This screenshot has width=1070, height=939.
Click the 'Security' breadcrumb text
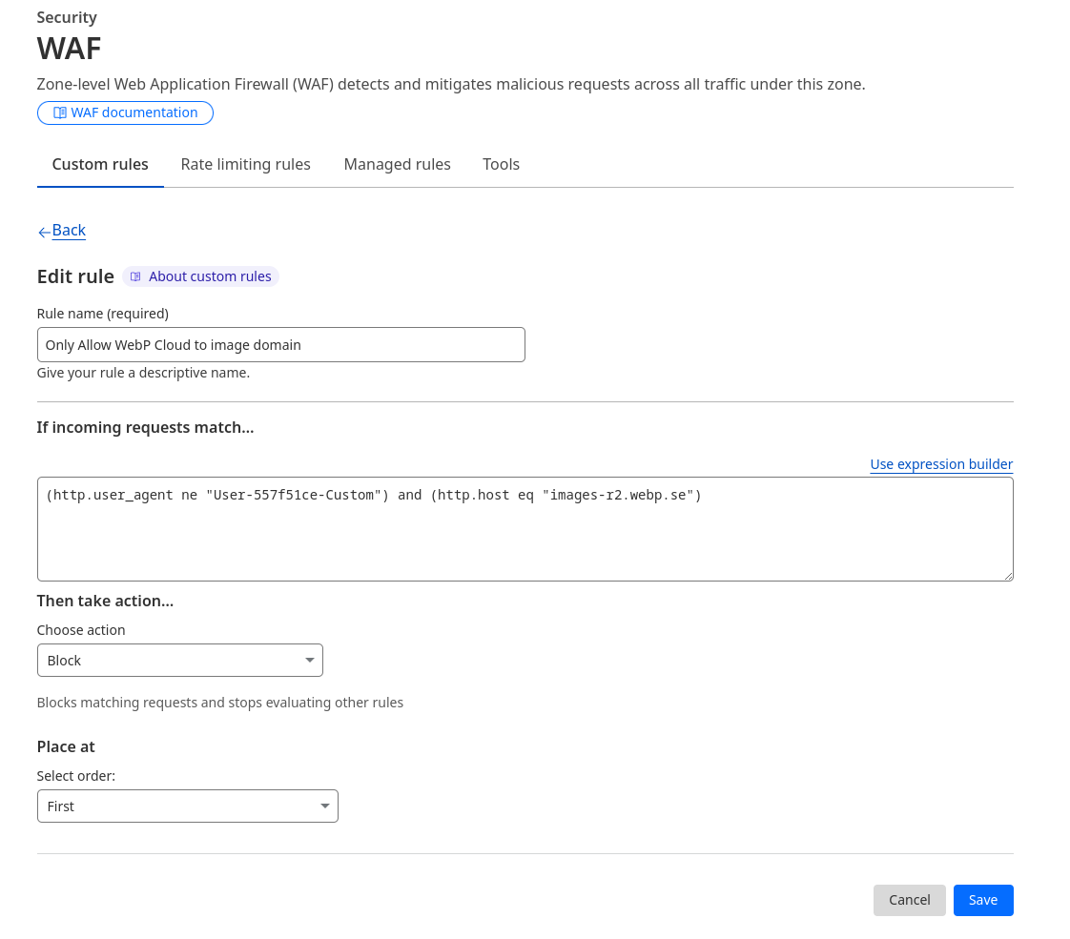[x=67, y=17]
